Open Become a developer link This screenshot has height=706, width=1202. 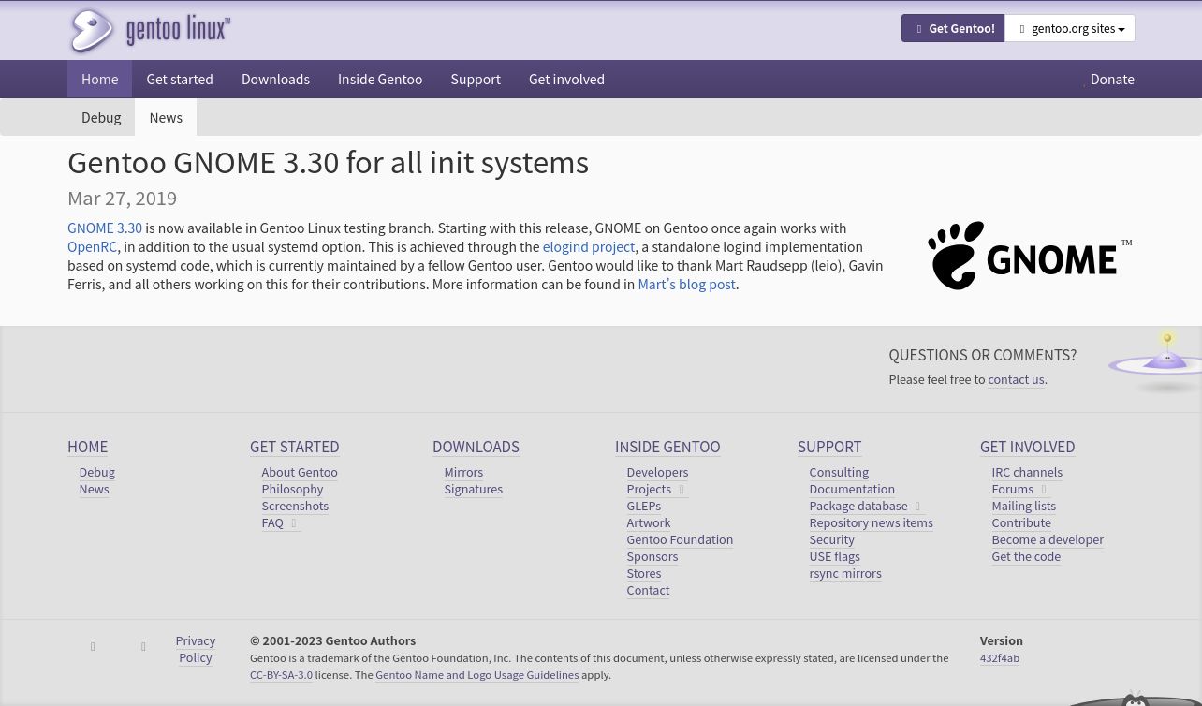tap(1048, 539)
